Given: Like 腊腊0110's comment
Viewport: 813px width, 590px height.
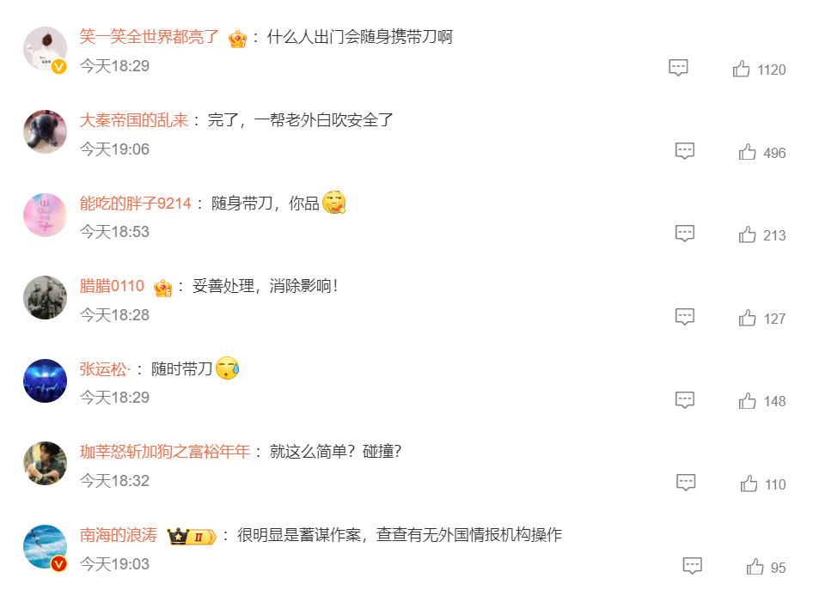Looking at the screenshot, I should click(747, 318).
